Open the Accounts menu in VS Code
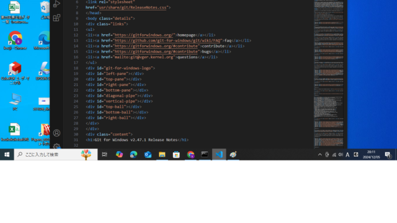Screen dimensions: 397x223 point(56,133)
